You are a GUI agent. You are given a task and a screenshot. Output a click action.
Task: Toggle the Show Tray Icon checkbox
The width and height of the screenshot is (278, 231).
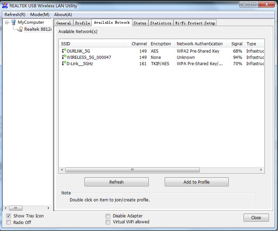pos(8,216)
